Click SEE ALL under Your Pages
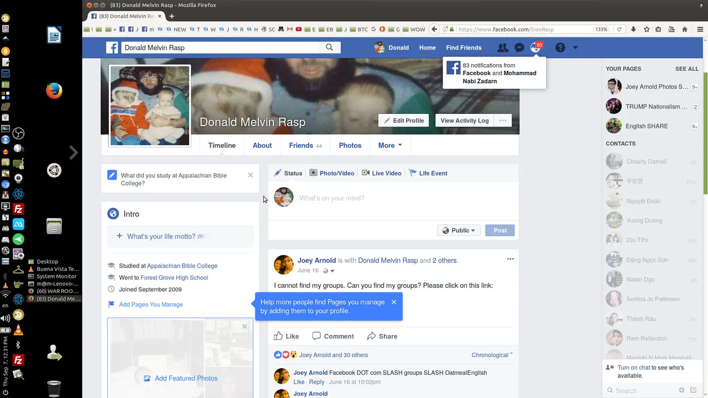Screen dimensions: 708x398 point(687,69)
